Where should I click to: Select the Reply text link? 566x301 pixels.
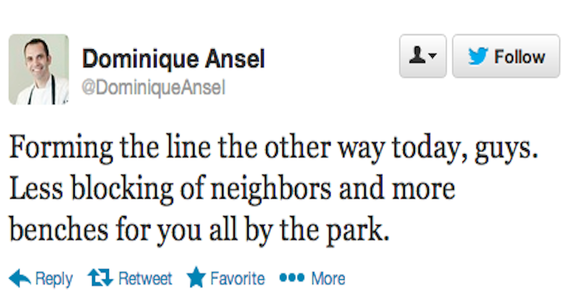[x=54, y=279]
